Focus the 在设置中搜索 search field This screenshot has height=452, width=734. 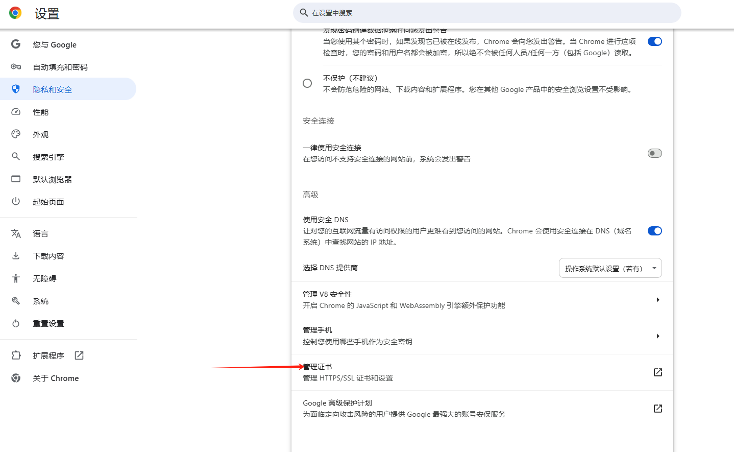(x=487, y=13)
